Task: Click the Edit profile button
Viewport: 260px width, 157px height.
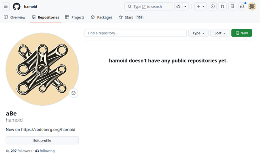Action: pos(42,141)
